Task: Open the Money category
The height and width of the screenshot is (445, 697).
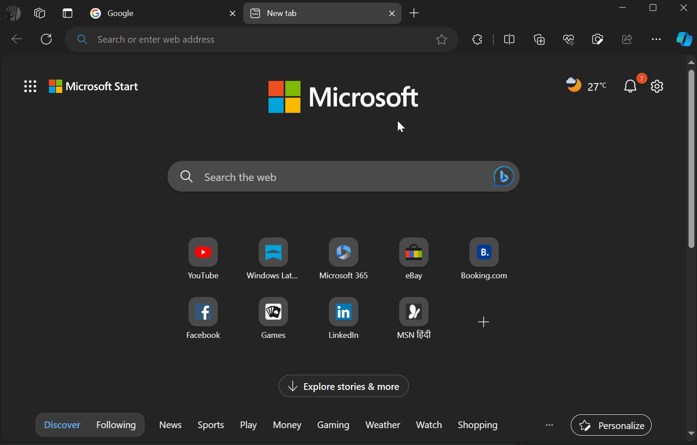Action: point(287,425)
